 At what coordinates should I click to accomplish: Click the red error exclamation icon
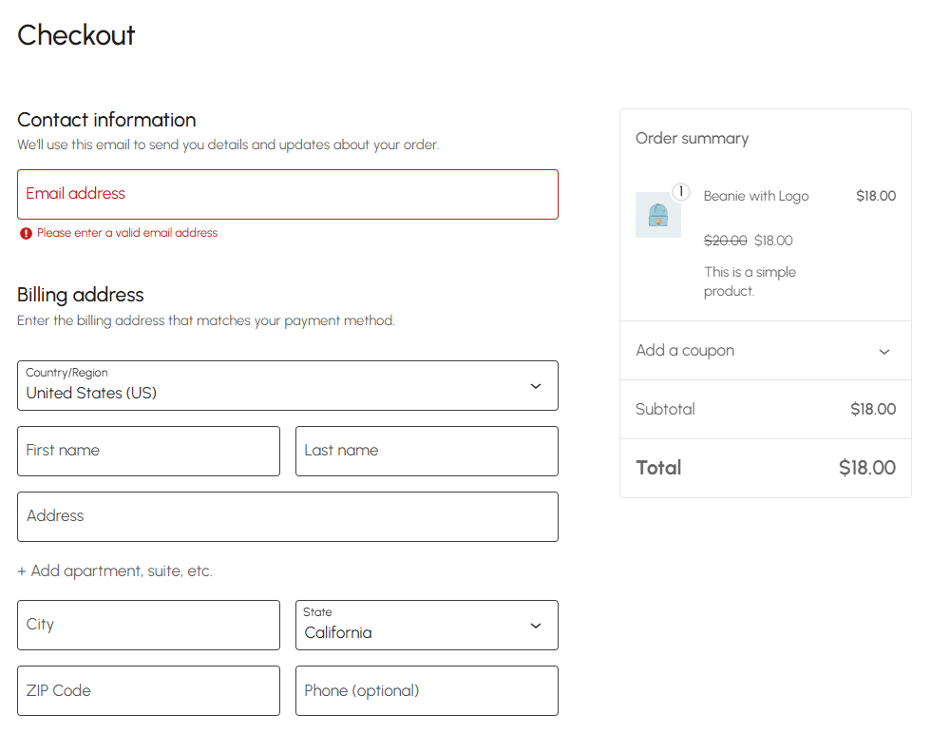click(26, 233)
